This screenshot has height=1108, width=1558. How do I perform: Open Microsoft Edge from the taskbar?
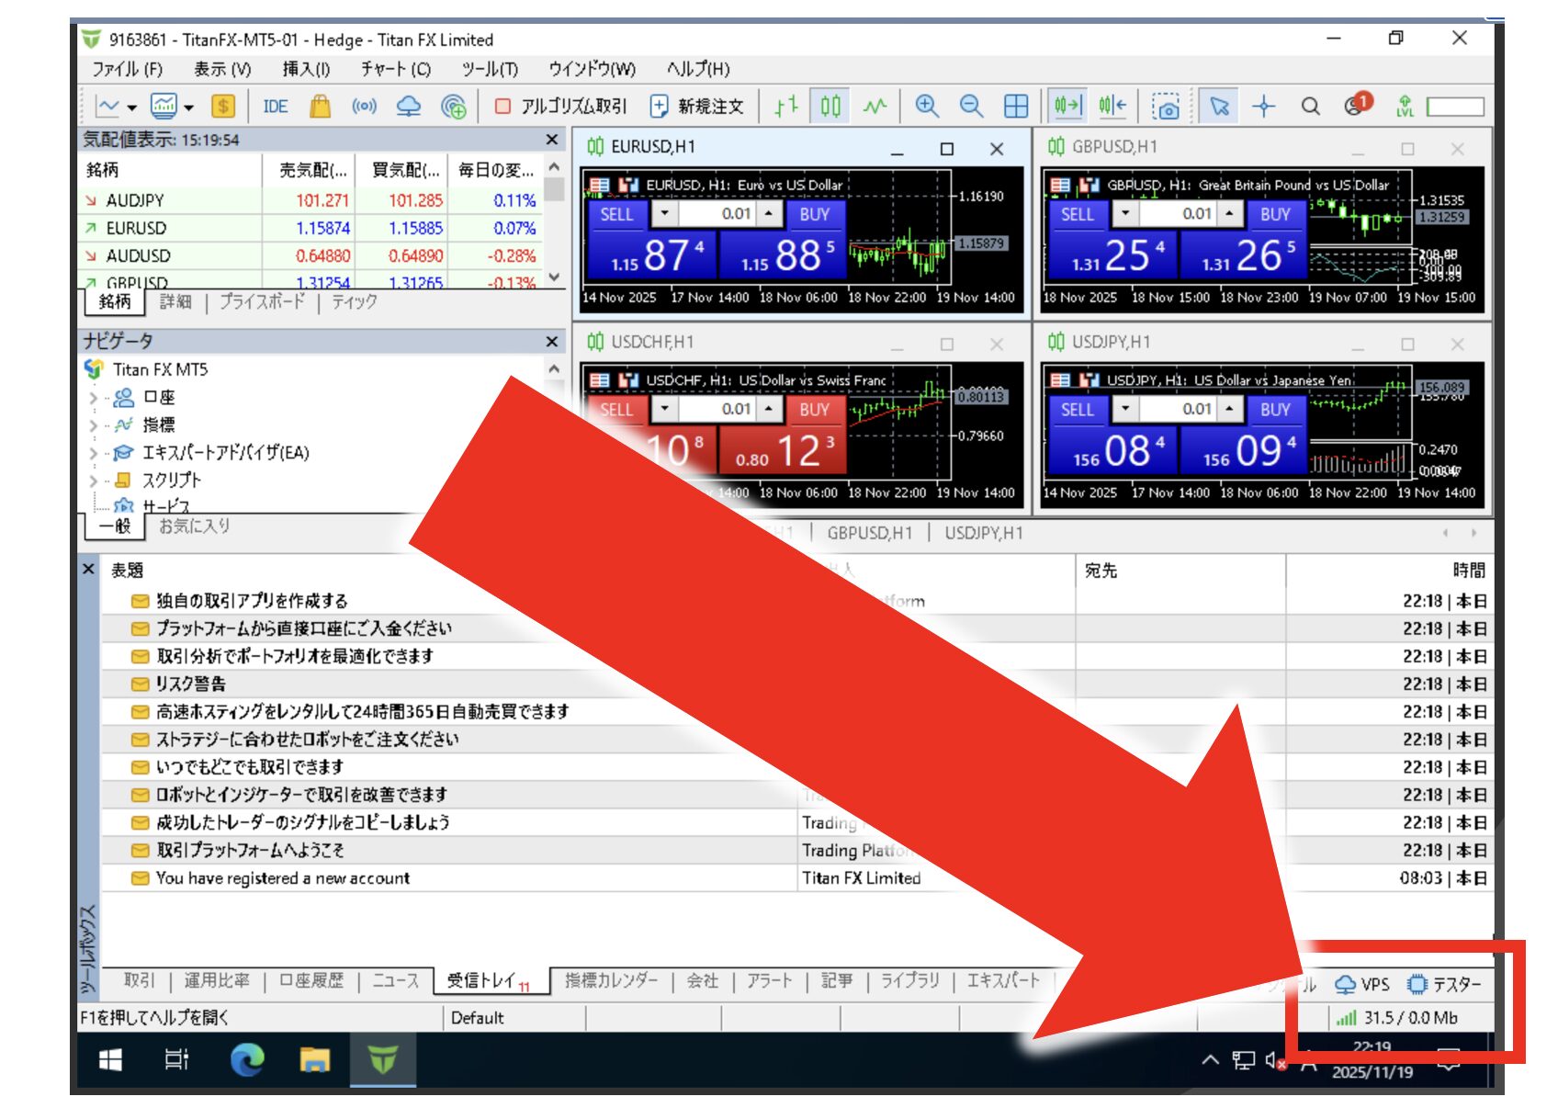[x=247, y=1060]
